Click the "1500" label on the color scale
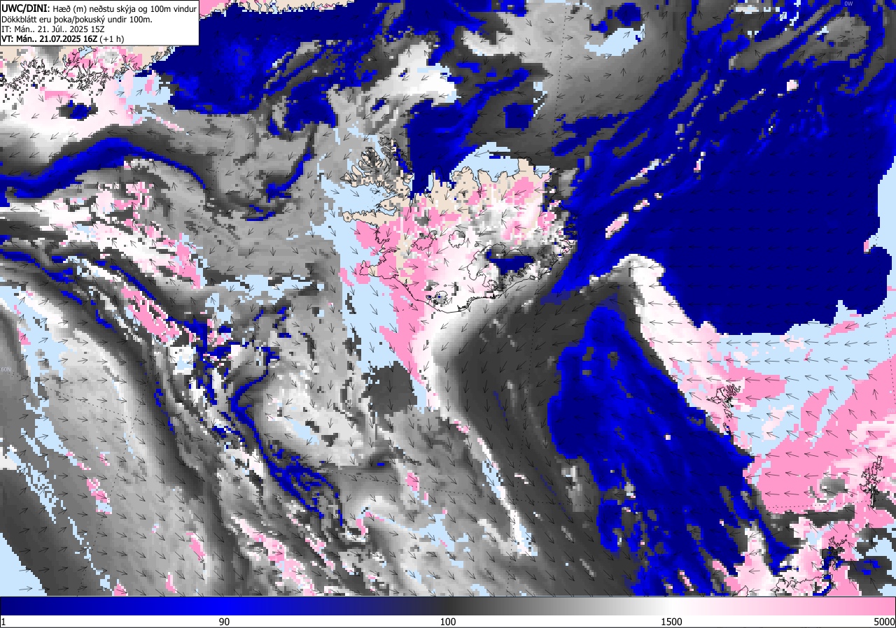Image resolution: width=896 pixels, height=628 pixels. (671, 622)
